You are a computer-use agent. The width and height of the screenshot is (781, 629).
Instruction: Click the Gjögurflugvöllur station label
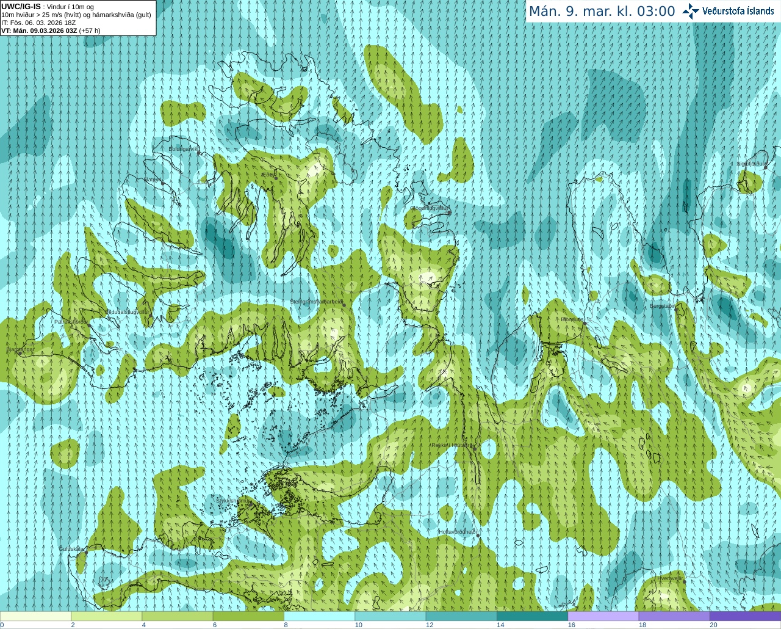(430, 208)
